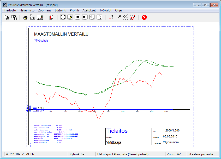Screen dimensions: 221x159
Task: Click the Tielaitos title block text
Action: [117, 131]
